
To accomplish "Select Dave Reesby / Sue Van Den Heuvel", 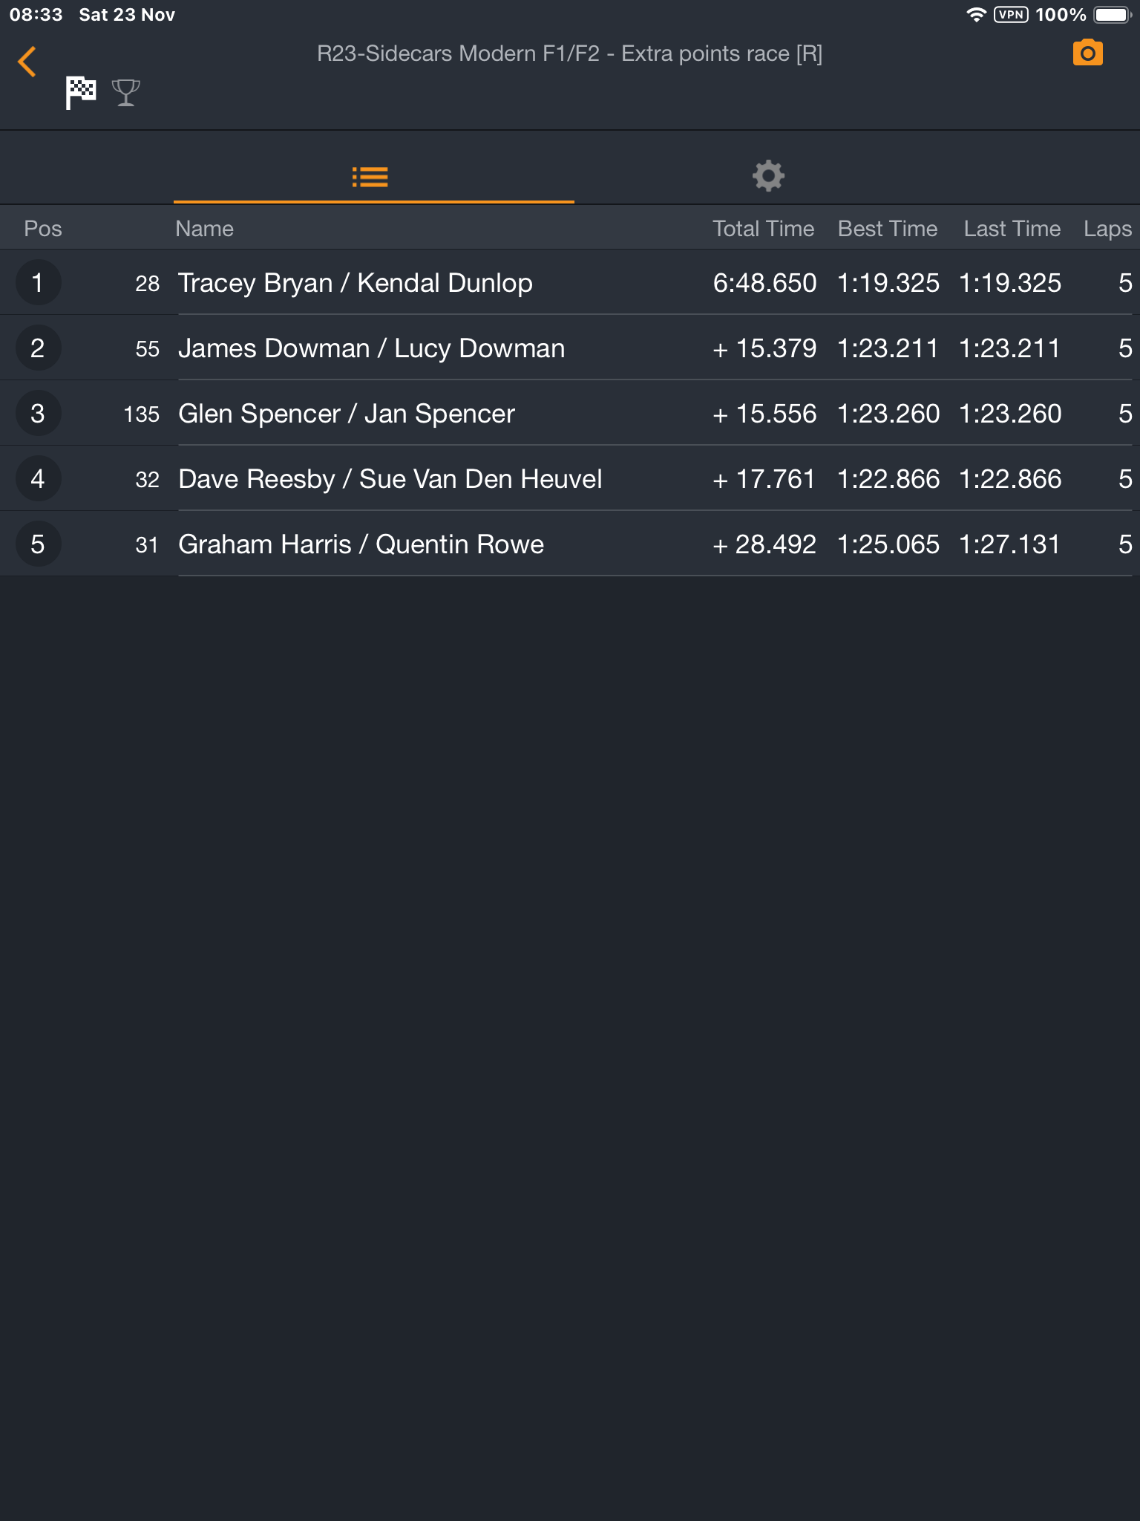I will click(x=570, y=478).
